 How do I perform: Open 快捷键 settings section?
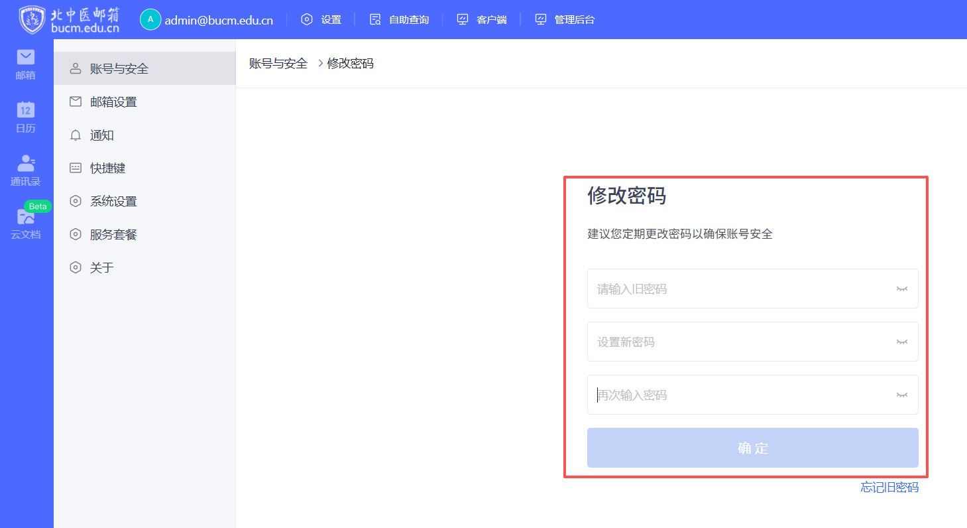coord(107,168)
